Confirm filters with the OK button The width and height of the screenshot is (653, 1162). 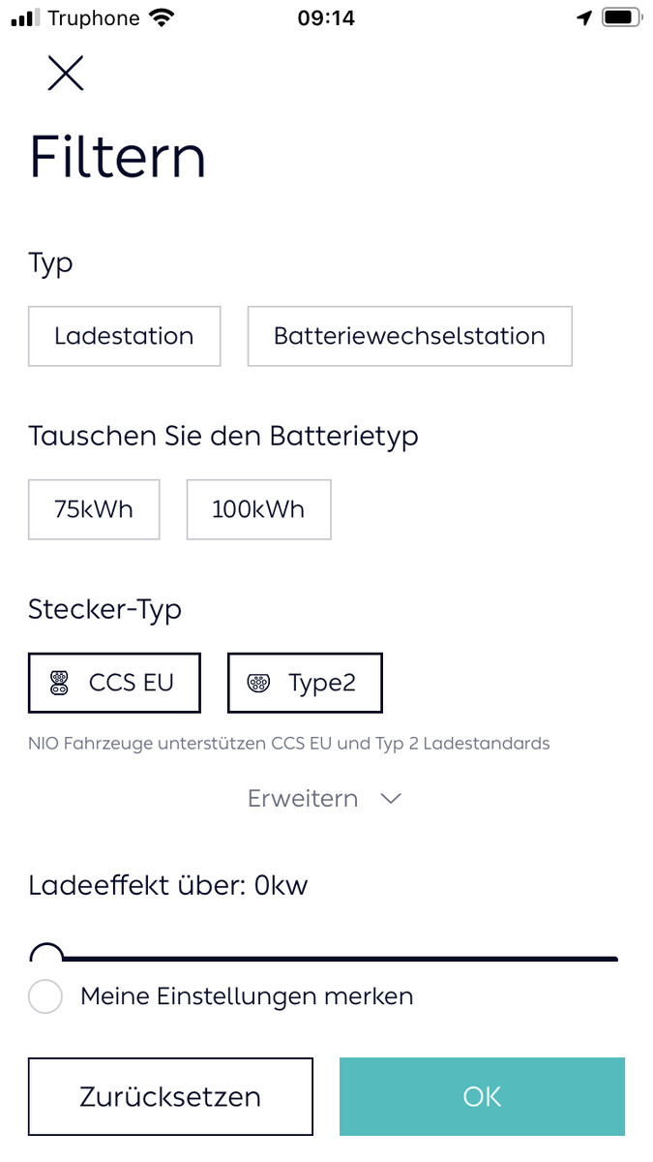click(x=482, y=1096)
